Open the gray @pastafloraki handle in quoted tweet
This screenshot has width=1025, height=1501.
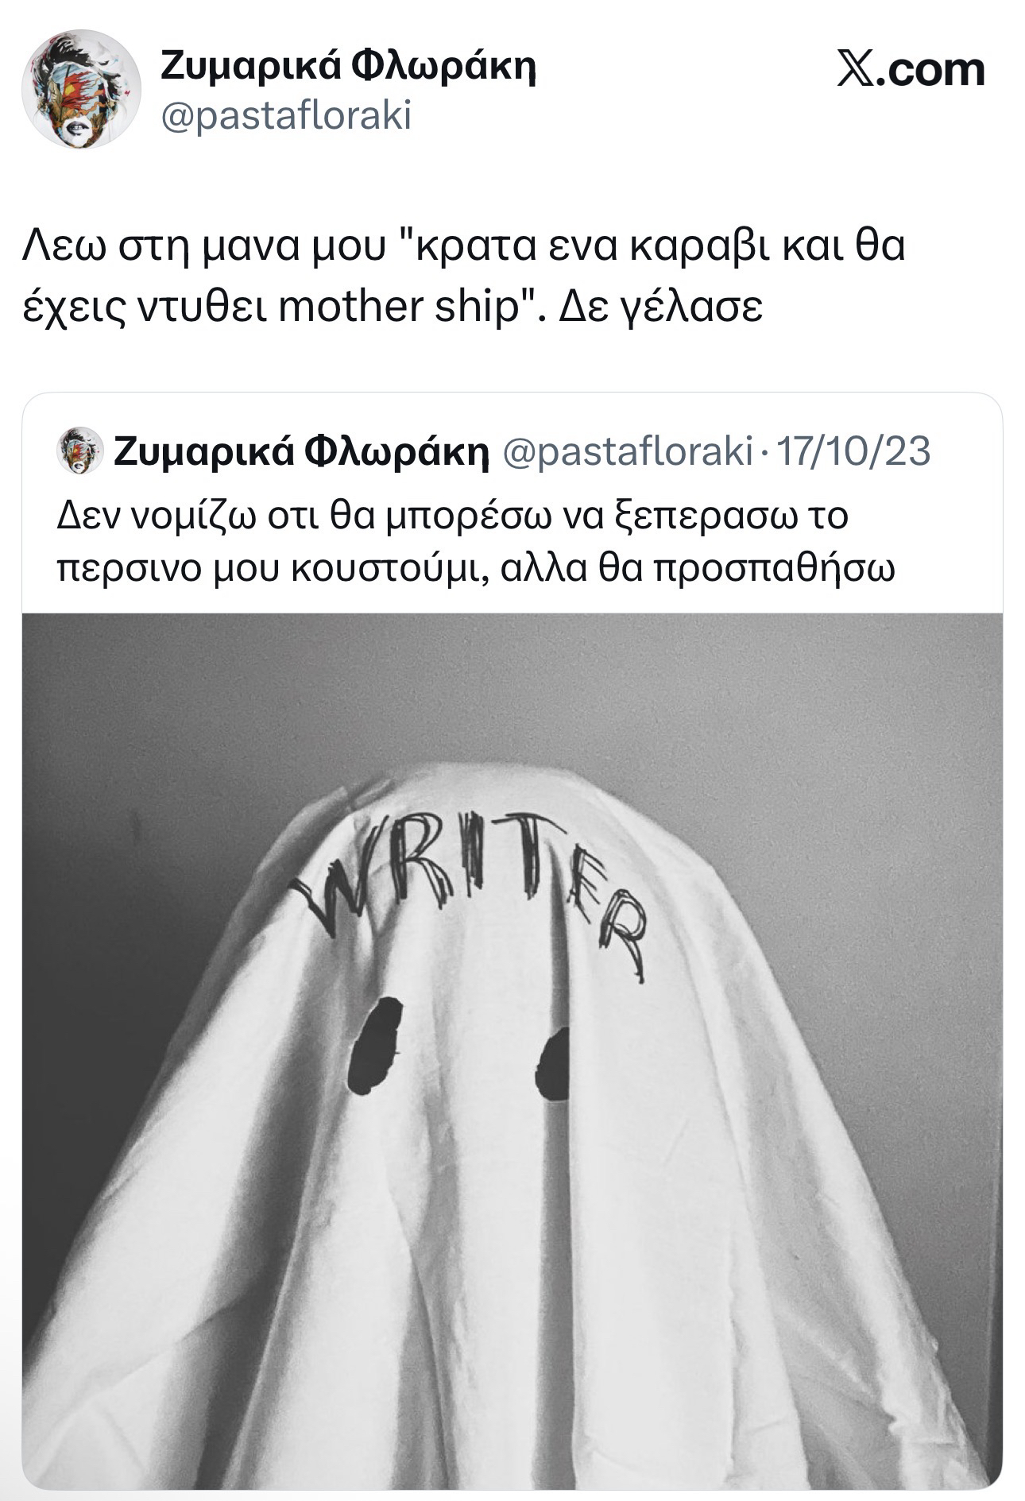pos(628,451)
